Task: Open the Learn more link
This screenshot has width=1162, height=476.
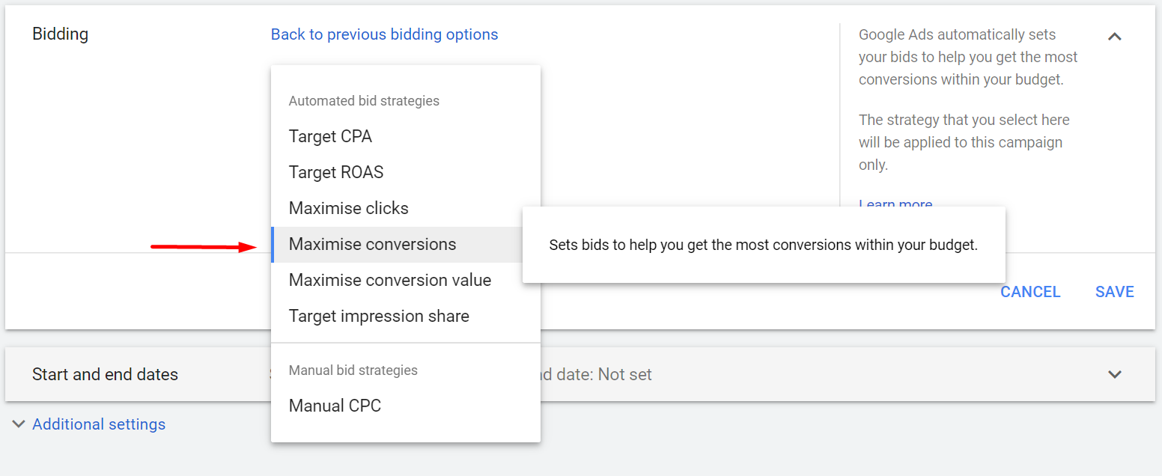Action: pos(895,204)
